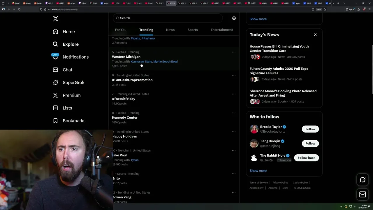Screen dimensions: 373x210
Task: Click the Search input field
Action: pyautogui.click(x=168, y=18)
